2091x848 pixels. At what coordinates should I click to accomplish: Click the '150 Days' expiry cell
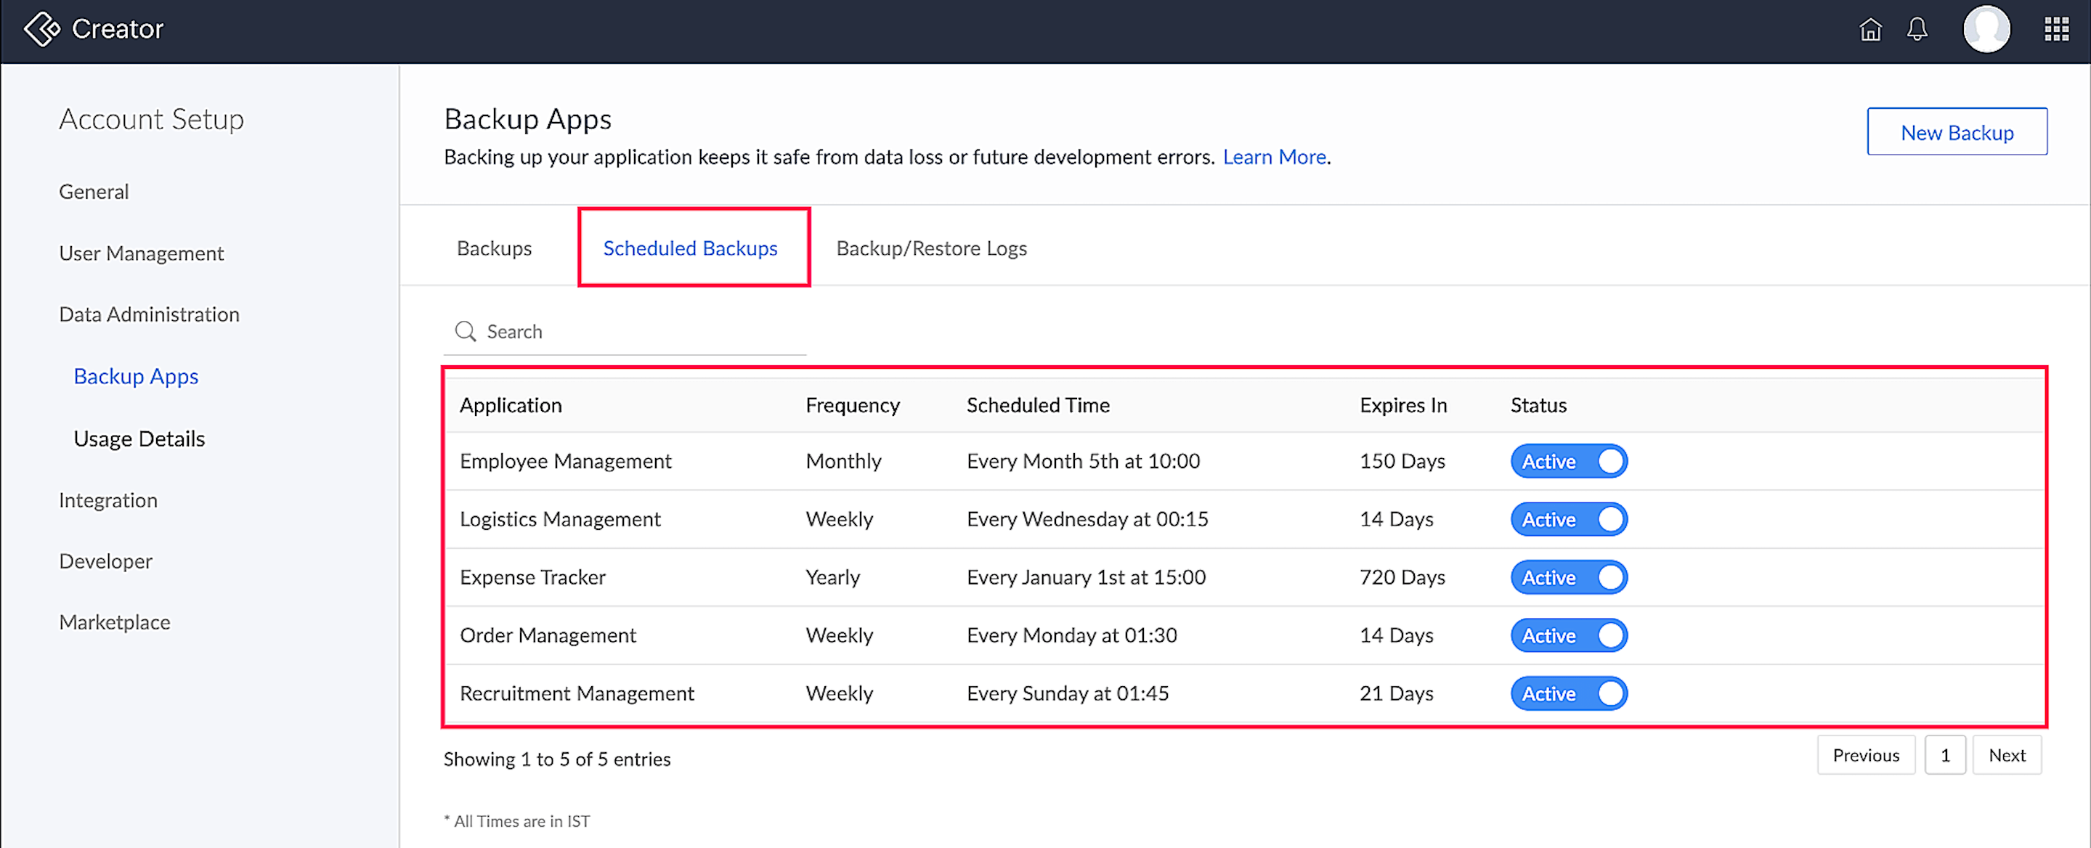click(x=1402, y=461)
